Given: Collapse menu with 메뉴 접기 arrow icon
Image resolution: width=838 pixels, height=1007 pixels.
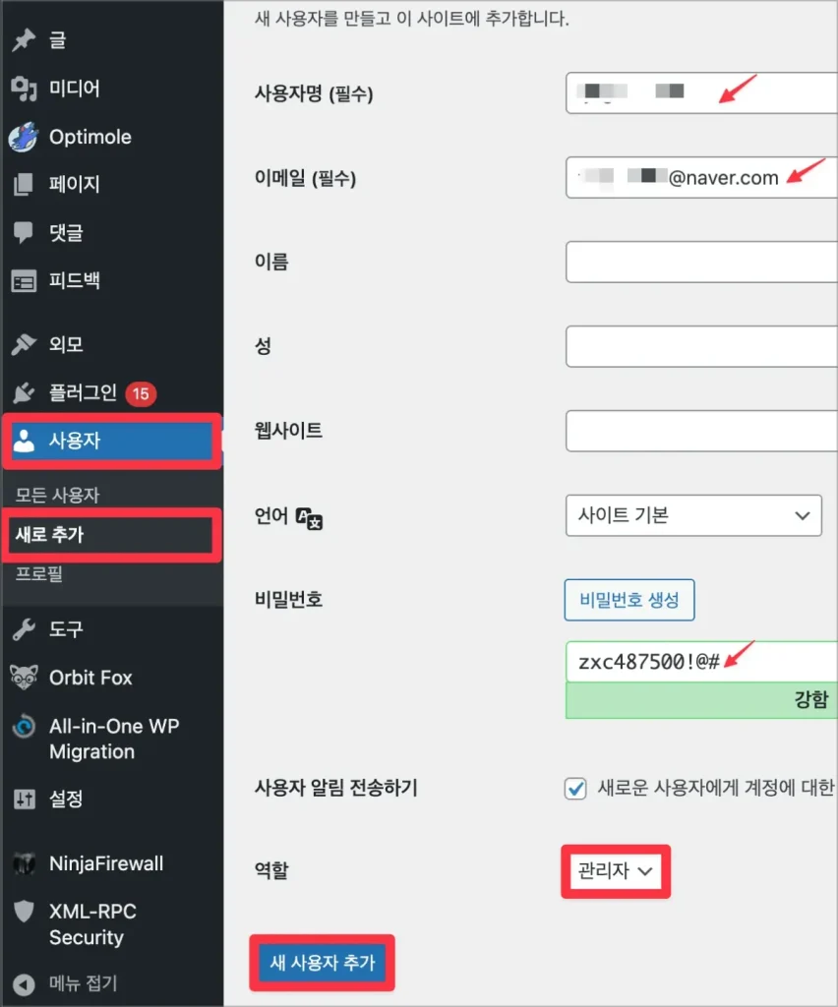Looking at the screenshot, I should click(24, 983).
